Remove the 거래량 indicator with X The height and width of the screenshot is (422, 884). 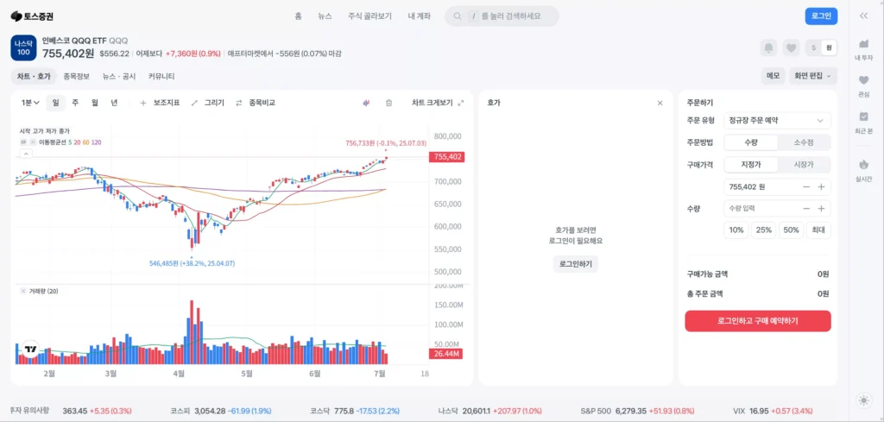(x=23, y=292)
